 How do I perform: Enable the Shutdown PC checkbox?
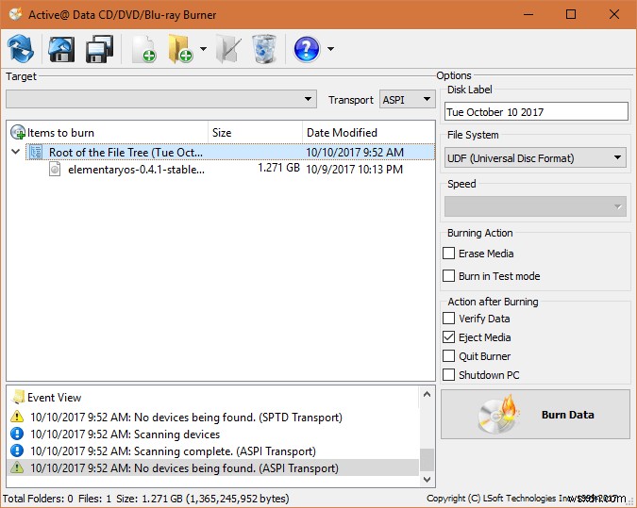(449, 374)
